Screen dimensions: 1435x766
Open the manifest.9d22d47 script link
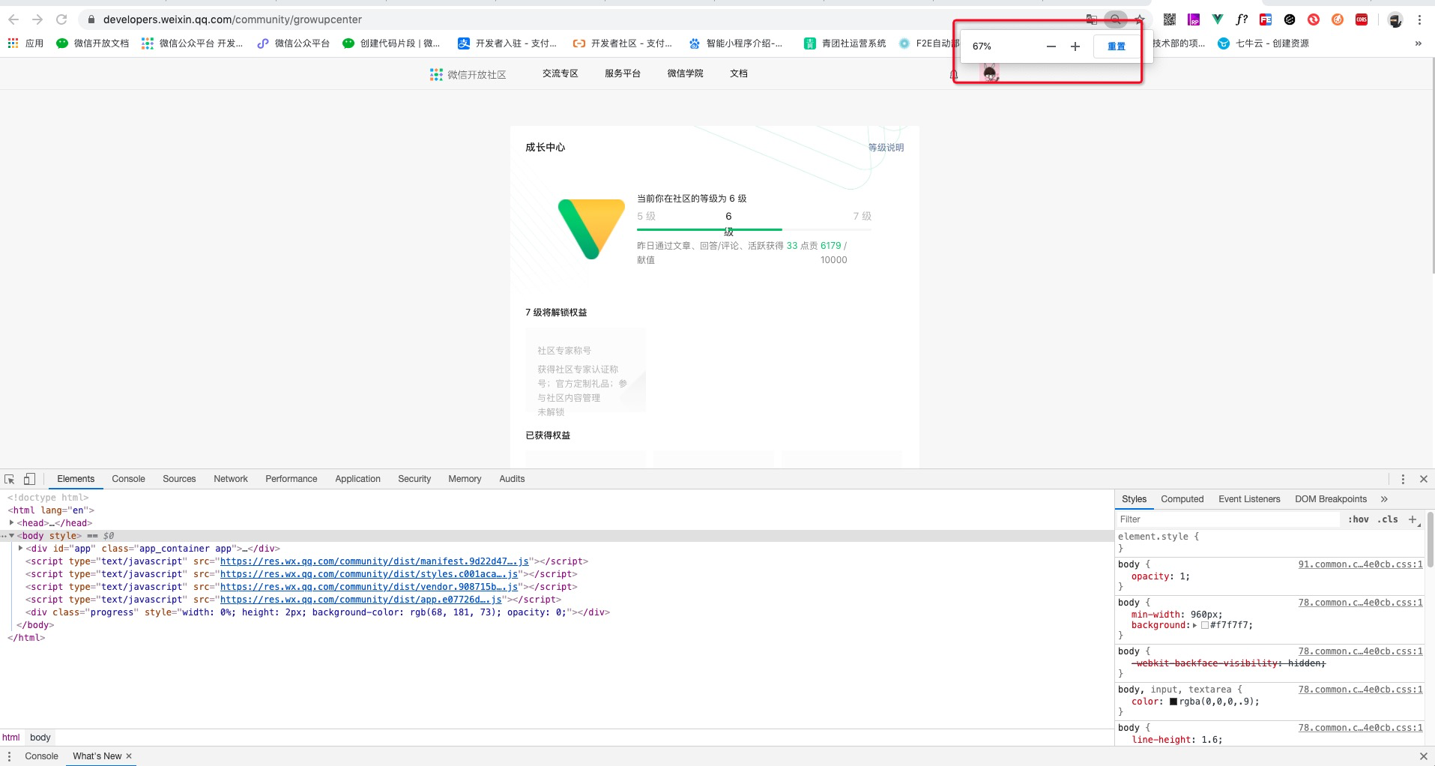(375, 561)
